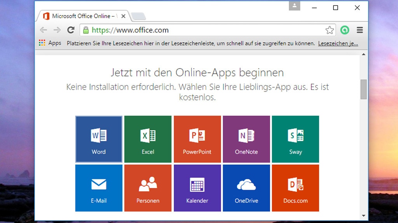This screenshot has height=223, width=398.
Task: Click the vertical scrollbar thumb
Action: [x=363, y=89]
